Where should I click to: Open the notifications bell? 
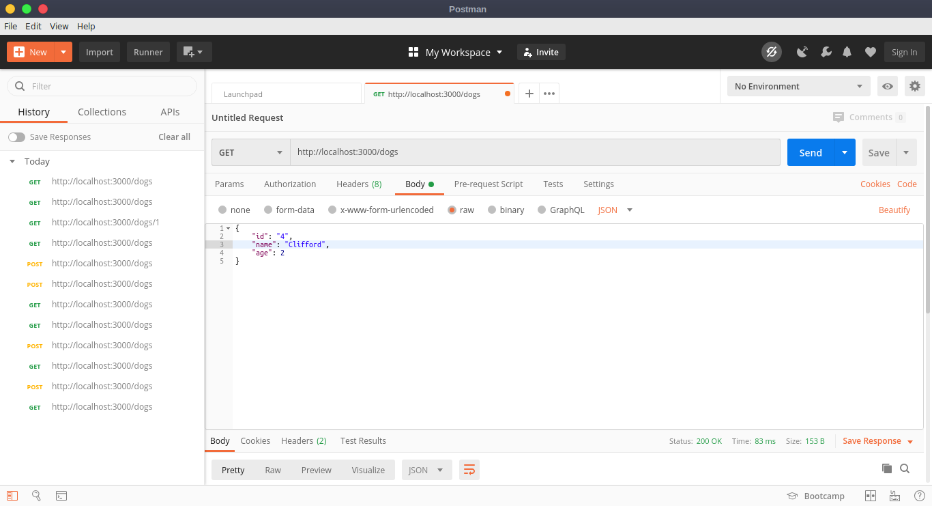pyautogui.click(x=847, y=52)
